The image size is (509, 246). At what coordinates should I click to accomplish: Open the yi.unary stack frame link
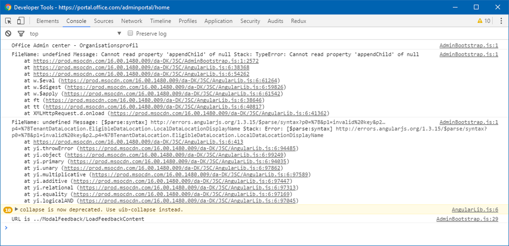(x=172, y=168)
